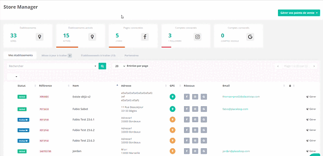Click the GPS pin for Existe déjà v2

coord(172,97)
